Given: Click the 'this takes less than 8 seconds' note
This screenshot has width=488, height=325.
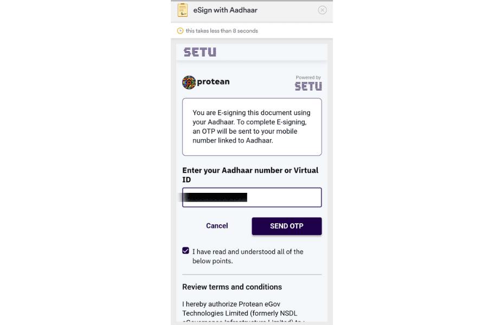Looking at the screenshot, I should [222, 31].
